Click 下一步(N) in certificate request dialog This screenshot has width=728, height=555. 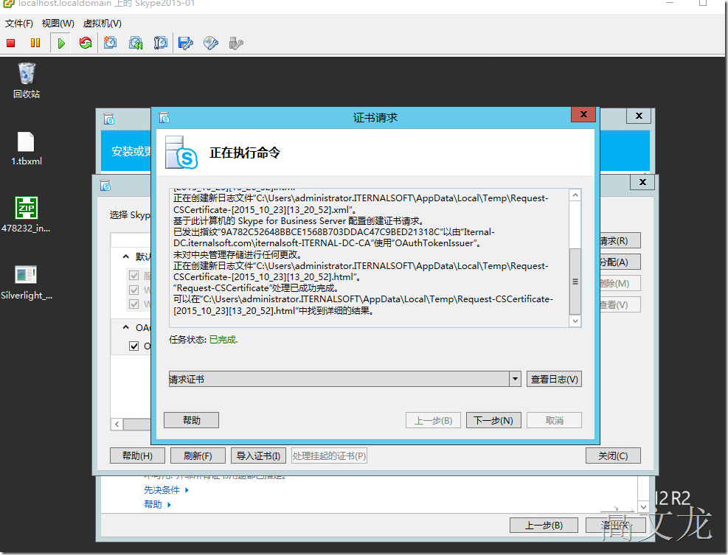(493, 420)
